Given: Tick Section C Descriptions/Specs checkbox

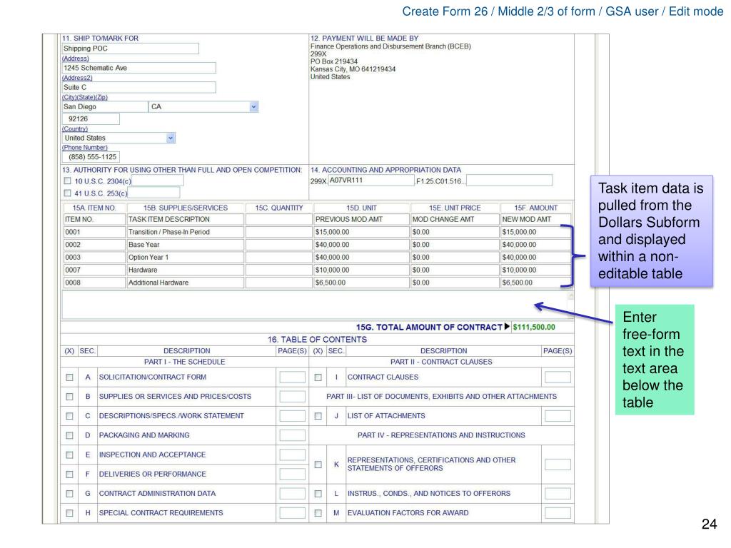Looking at the screenshot, I should pos(69,416).
